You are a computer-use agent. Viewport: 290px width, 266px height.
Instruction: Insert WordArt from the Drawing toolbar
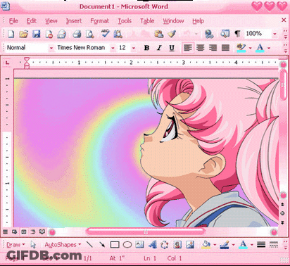tap(153, 245)
